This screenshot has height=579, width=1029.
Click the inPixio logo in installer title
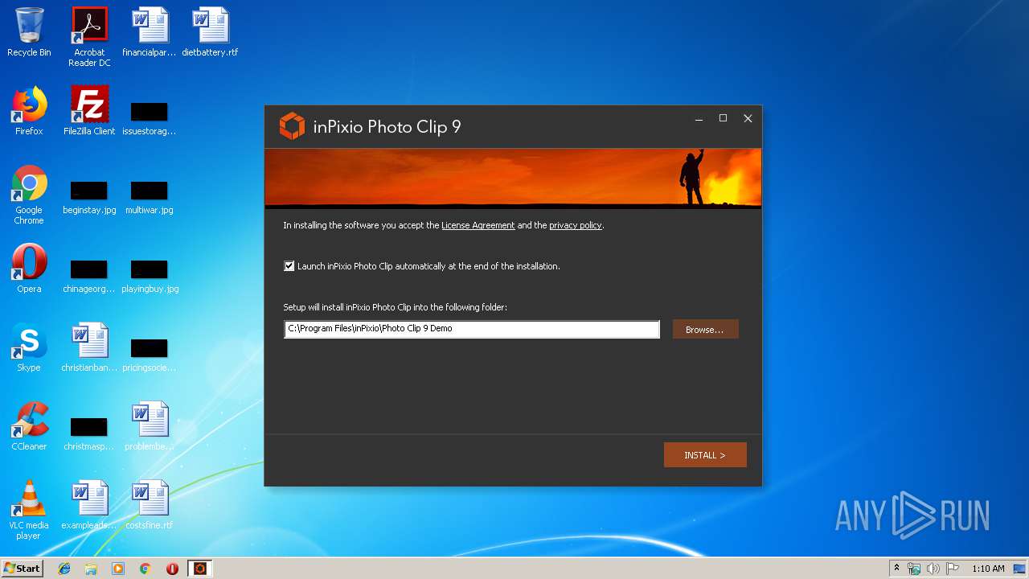pyautogui.click(x=292, y=126)
